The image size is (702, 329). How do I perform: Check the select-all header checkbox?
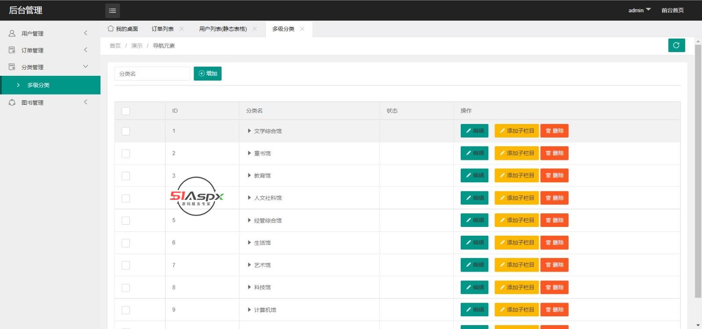(126, 111)
